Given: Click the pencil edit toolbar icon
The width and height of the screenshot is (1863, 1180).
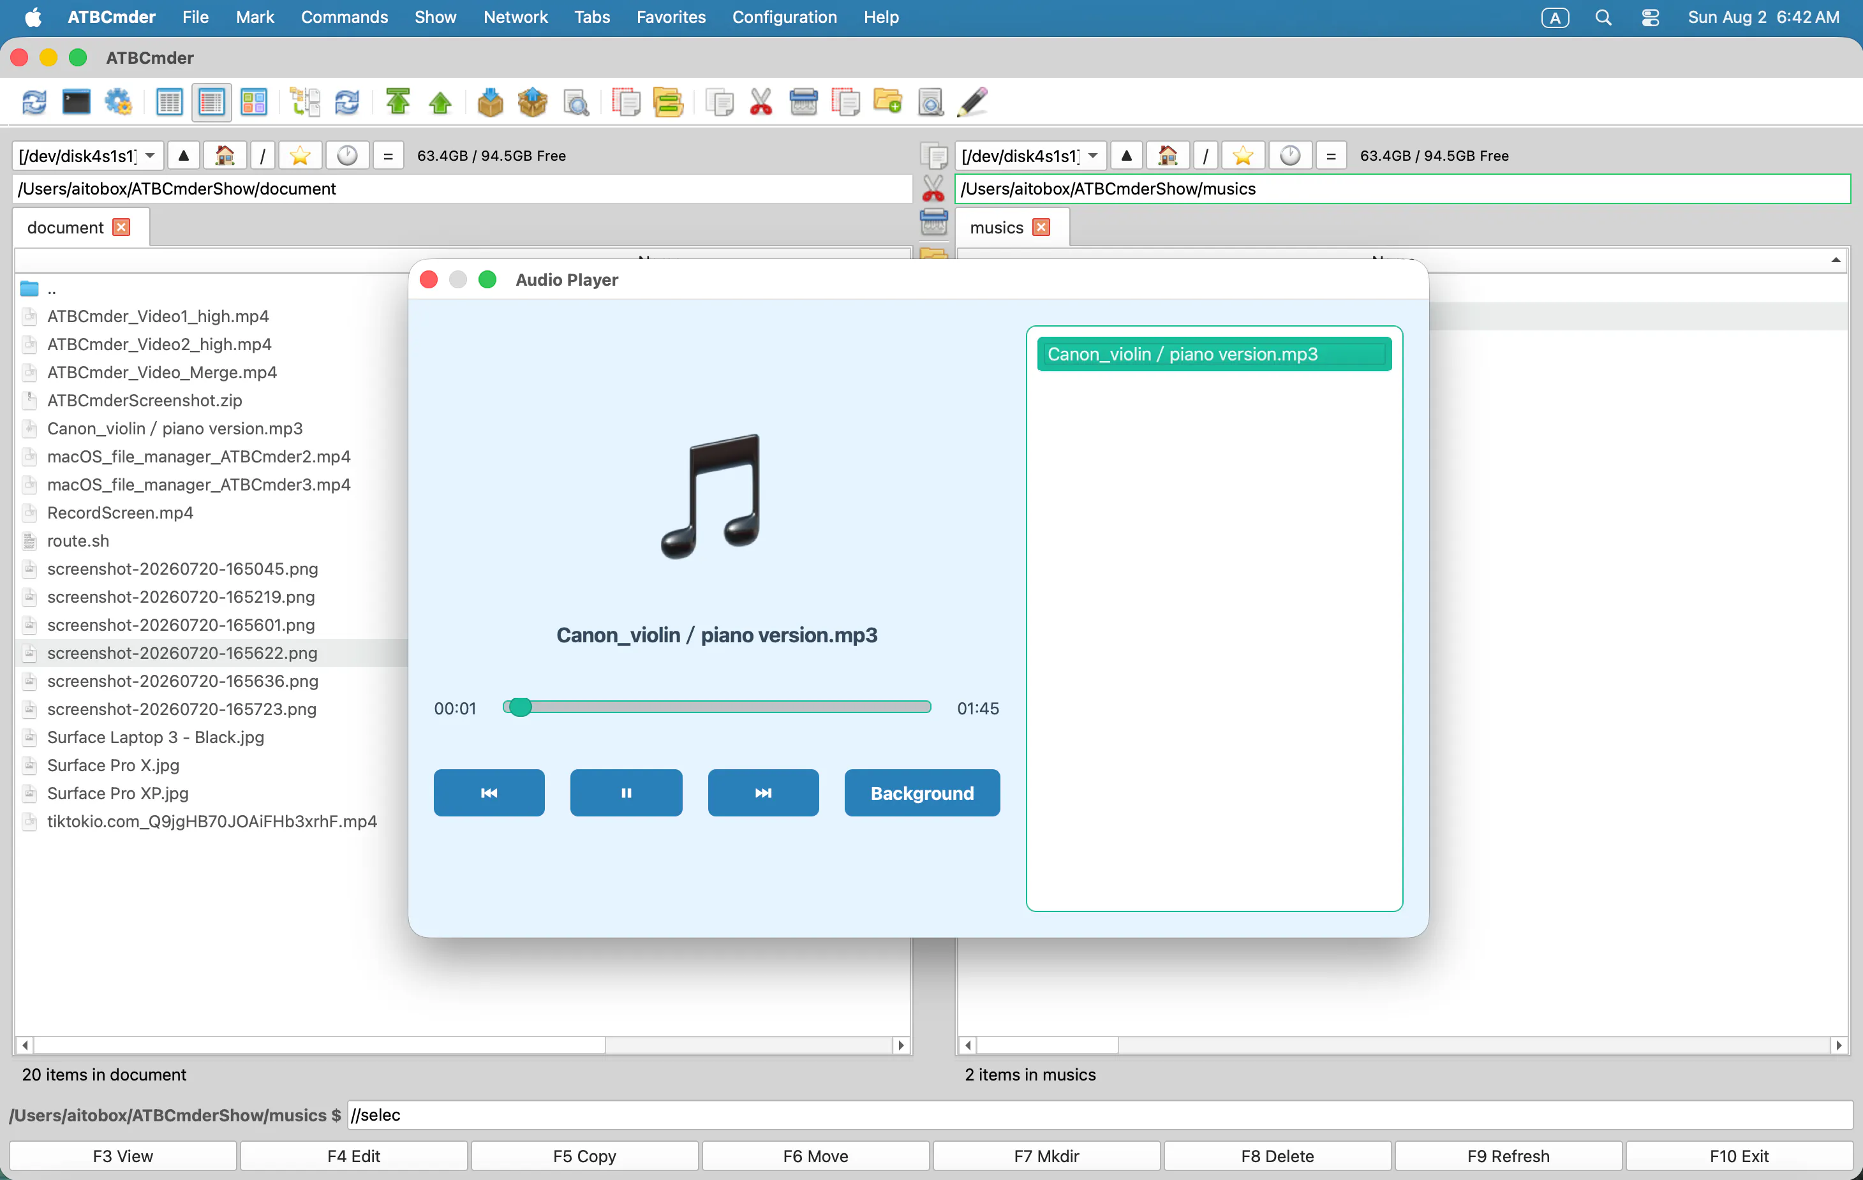Looking at the screenshot, I should pos(972,102).
